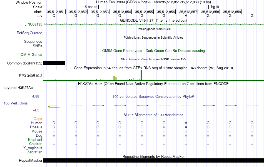Screen dimensions: 264x167
Task: Click the Chicken alignment row label
Action: (36, 144)
